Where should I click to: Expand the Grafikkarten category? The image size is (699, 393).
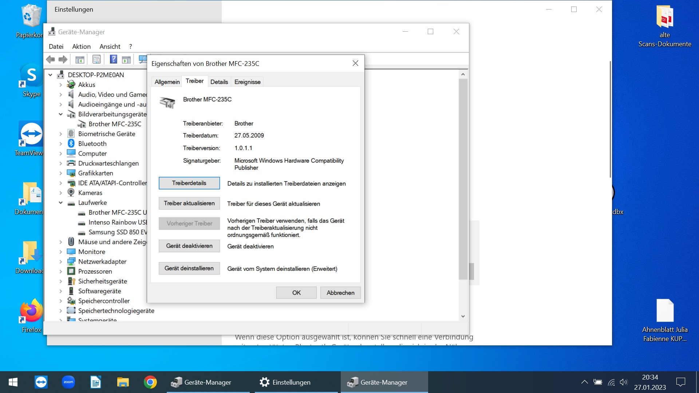click(61, 173)
